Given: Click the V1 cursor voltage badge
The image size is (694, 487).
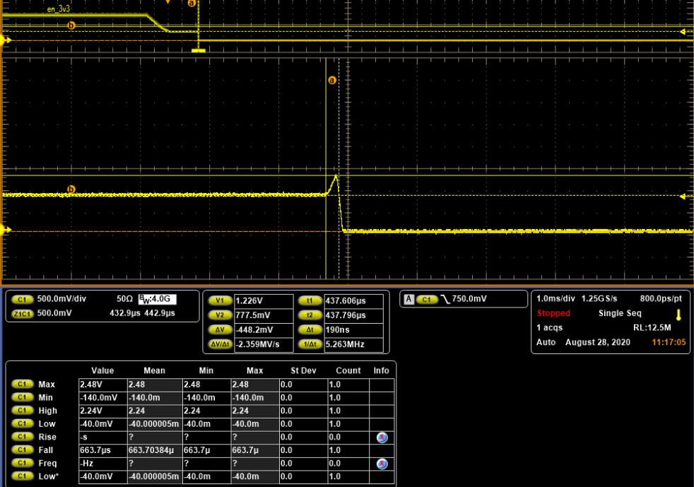Looking at the screenshot, I should 220,300.
